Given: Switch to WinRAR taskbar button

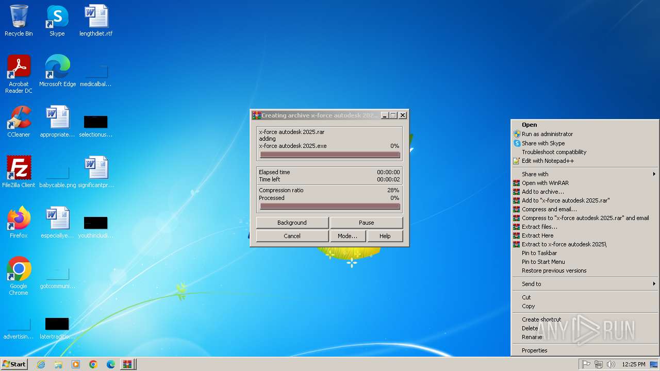Looking at the screenshot, I should (127, 364).
